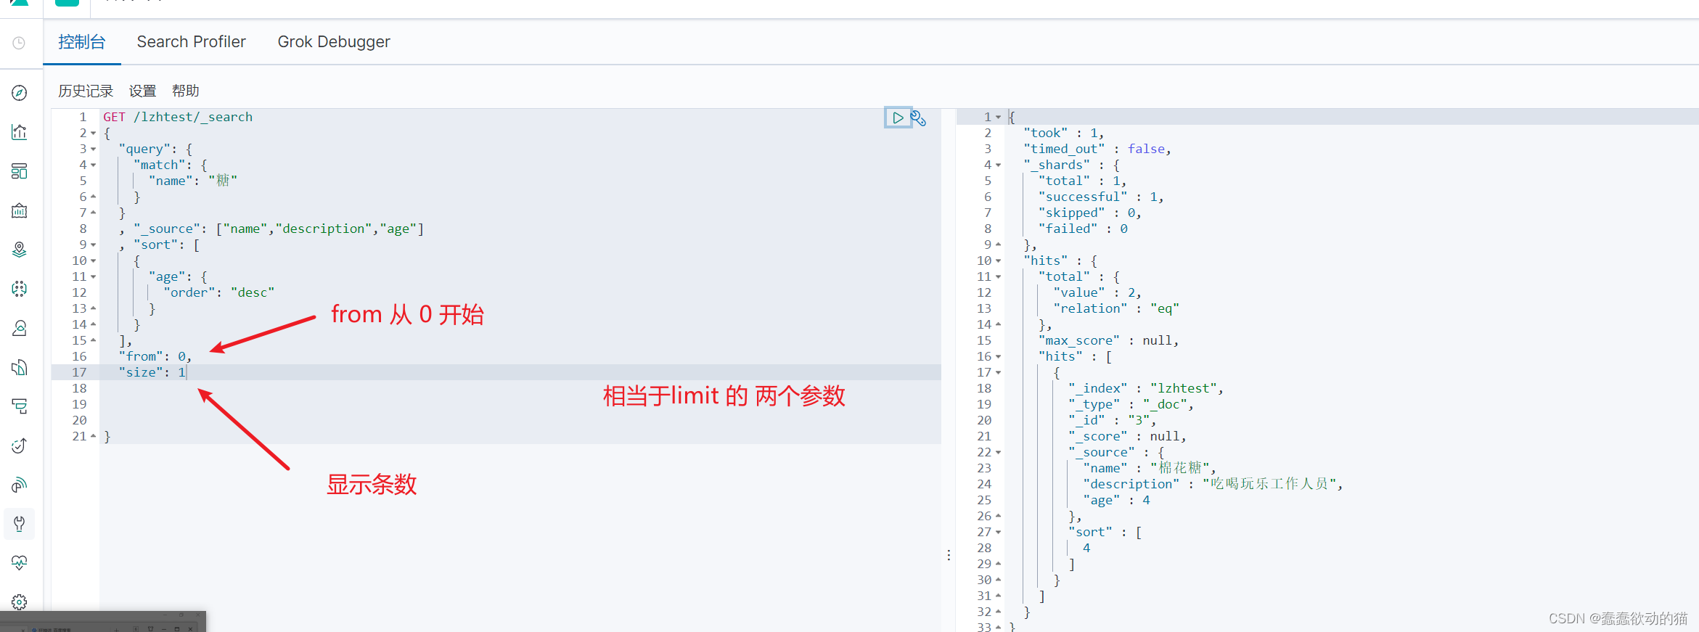Open Recently viewed clock icon in sidebar
This screenshot has height=632, width=1699.
click(20, 44)
